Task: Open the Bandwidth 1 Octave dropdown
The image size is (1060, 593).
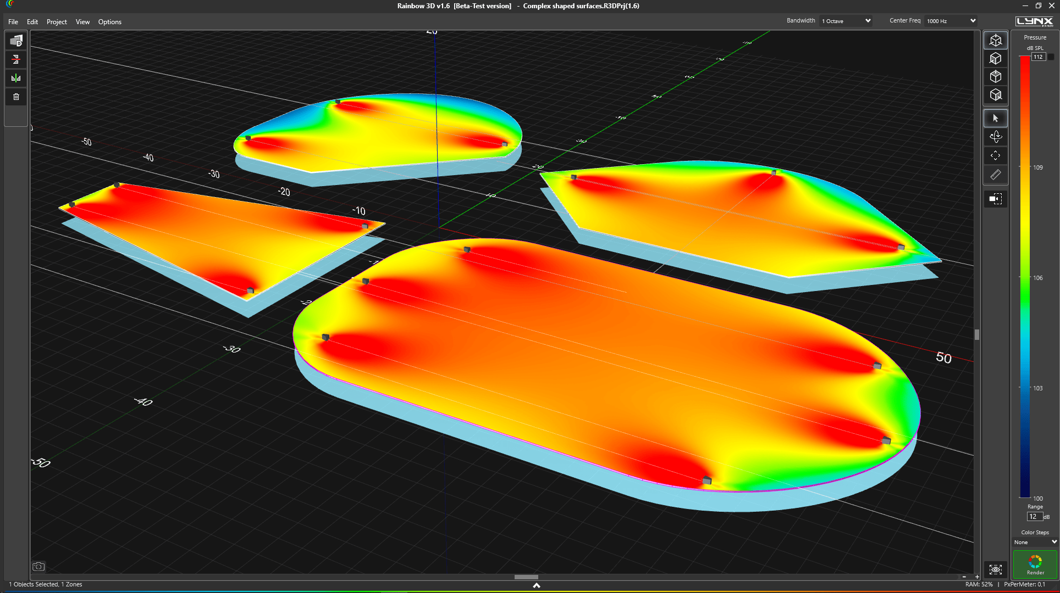Action: pos(846,21)
